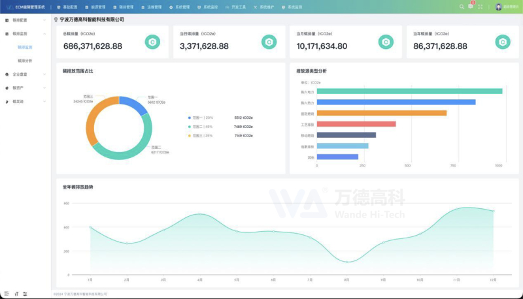Screen dimensions: 523x299
Task: Open the 系统管理 top menu
Action: coord(179,7)
